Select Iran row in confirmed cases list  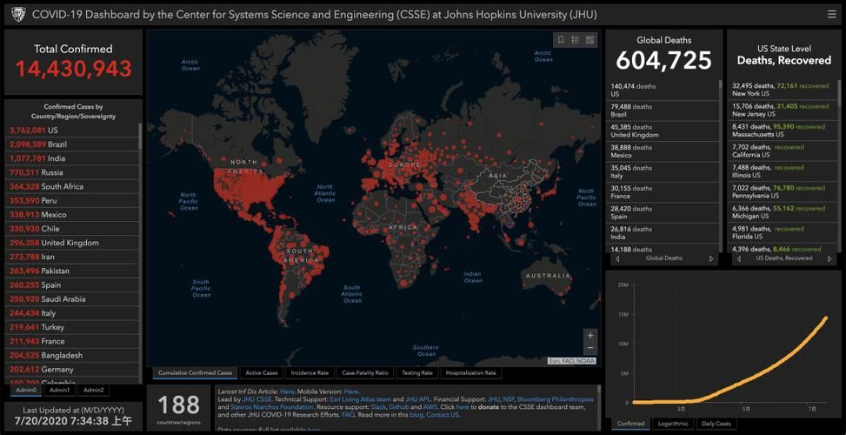[x=72, y=257]
